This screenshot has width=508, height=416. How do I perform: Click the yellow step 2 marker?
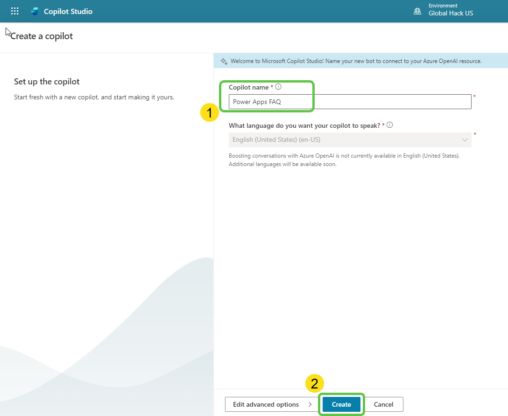tap(314, 383)
